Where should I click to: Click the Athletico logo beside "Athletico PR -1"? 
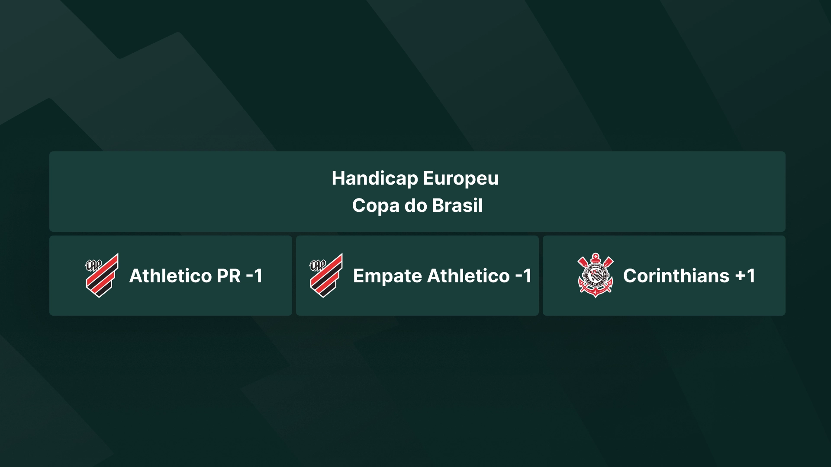102,275
